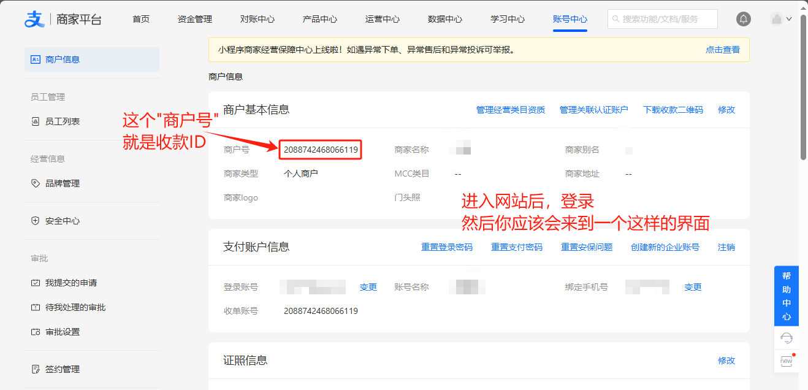Image resolution: width=808 pixels, height=390 pixels.
Task: Click the 员工列表 sidebar icon
Action: (35, 121)
